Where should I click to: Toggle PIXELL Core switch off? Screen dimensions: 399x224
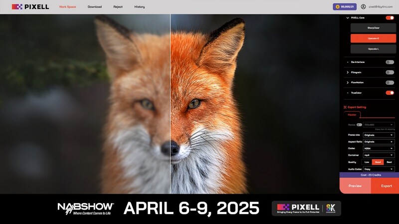point(390,18)
